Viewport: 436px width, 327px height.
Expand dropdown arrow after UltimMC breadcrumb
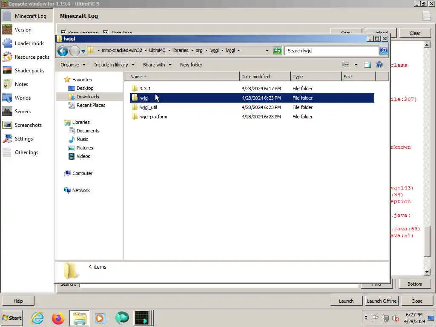coord(169,51)
